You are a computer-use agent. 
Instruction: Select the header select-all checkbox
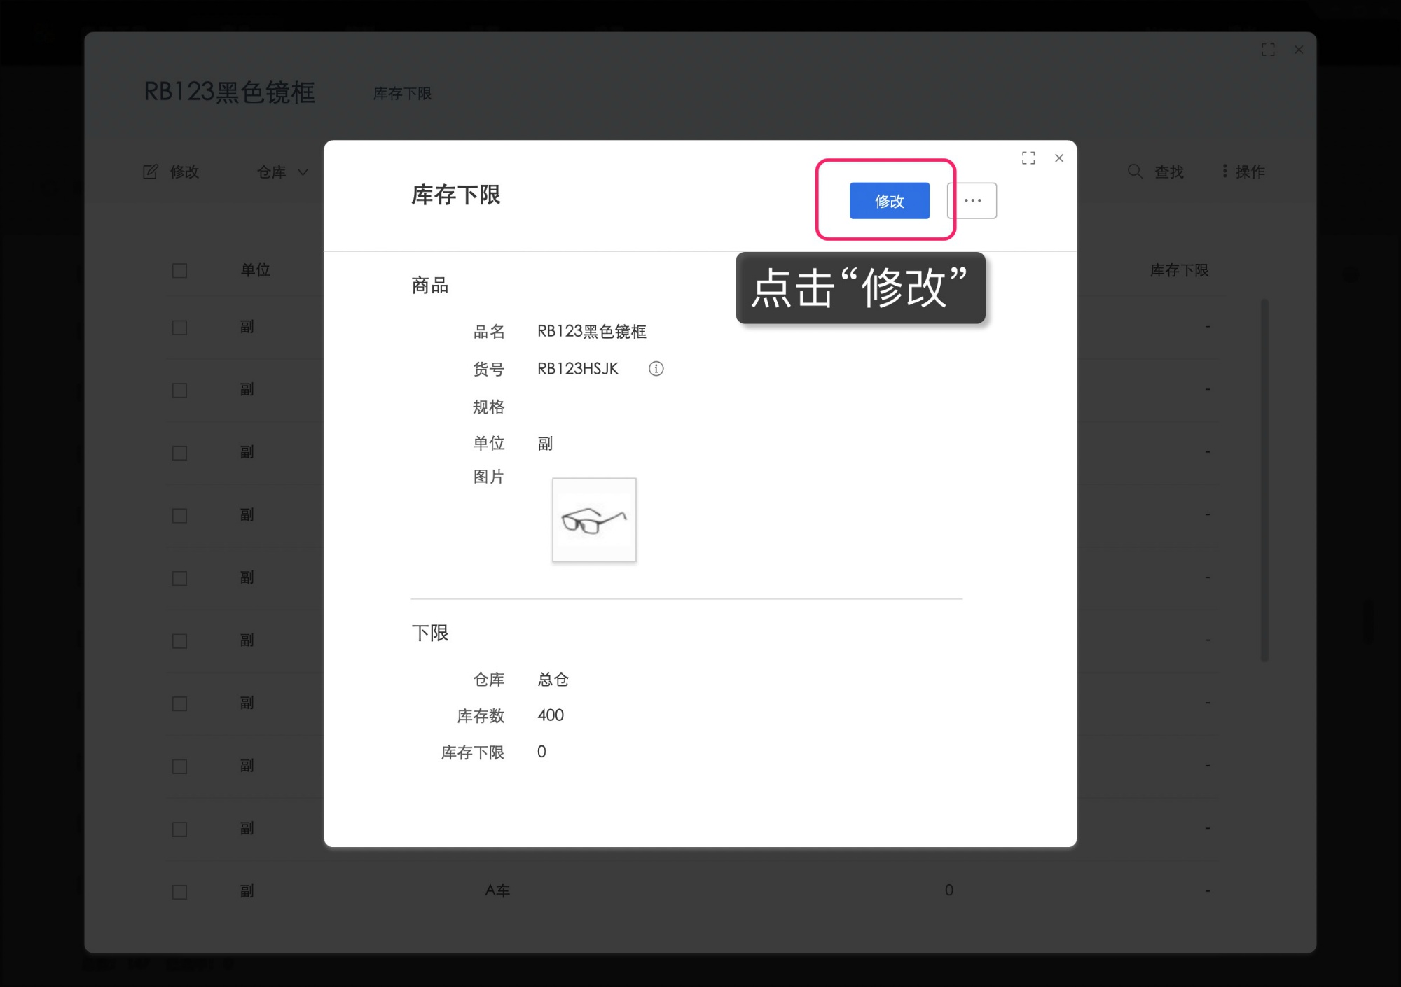click(179, 270)
